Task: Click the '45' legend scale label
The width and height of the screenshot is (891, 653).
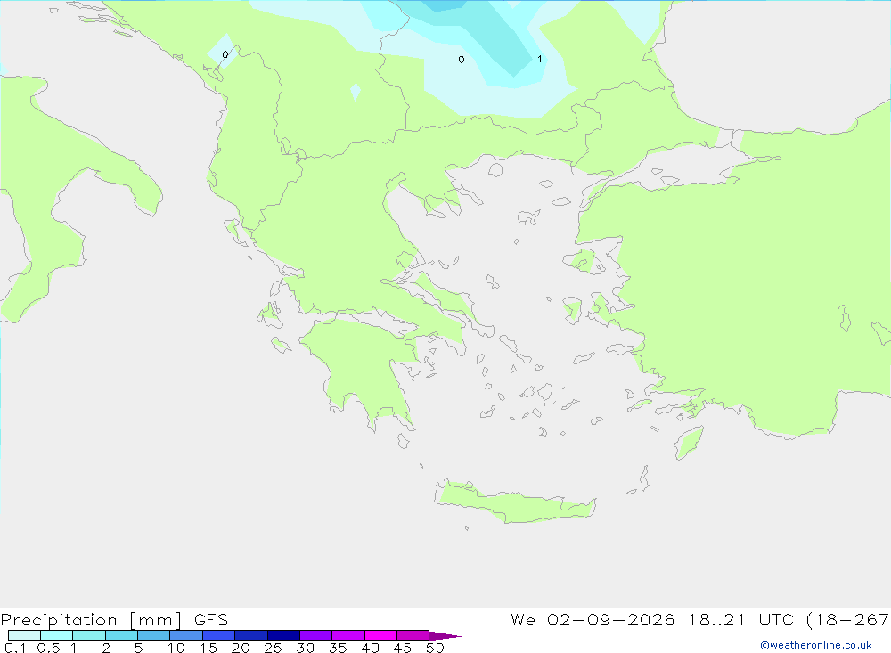Action: pyautogui.click(x=403, y=648)
